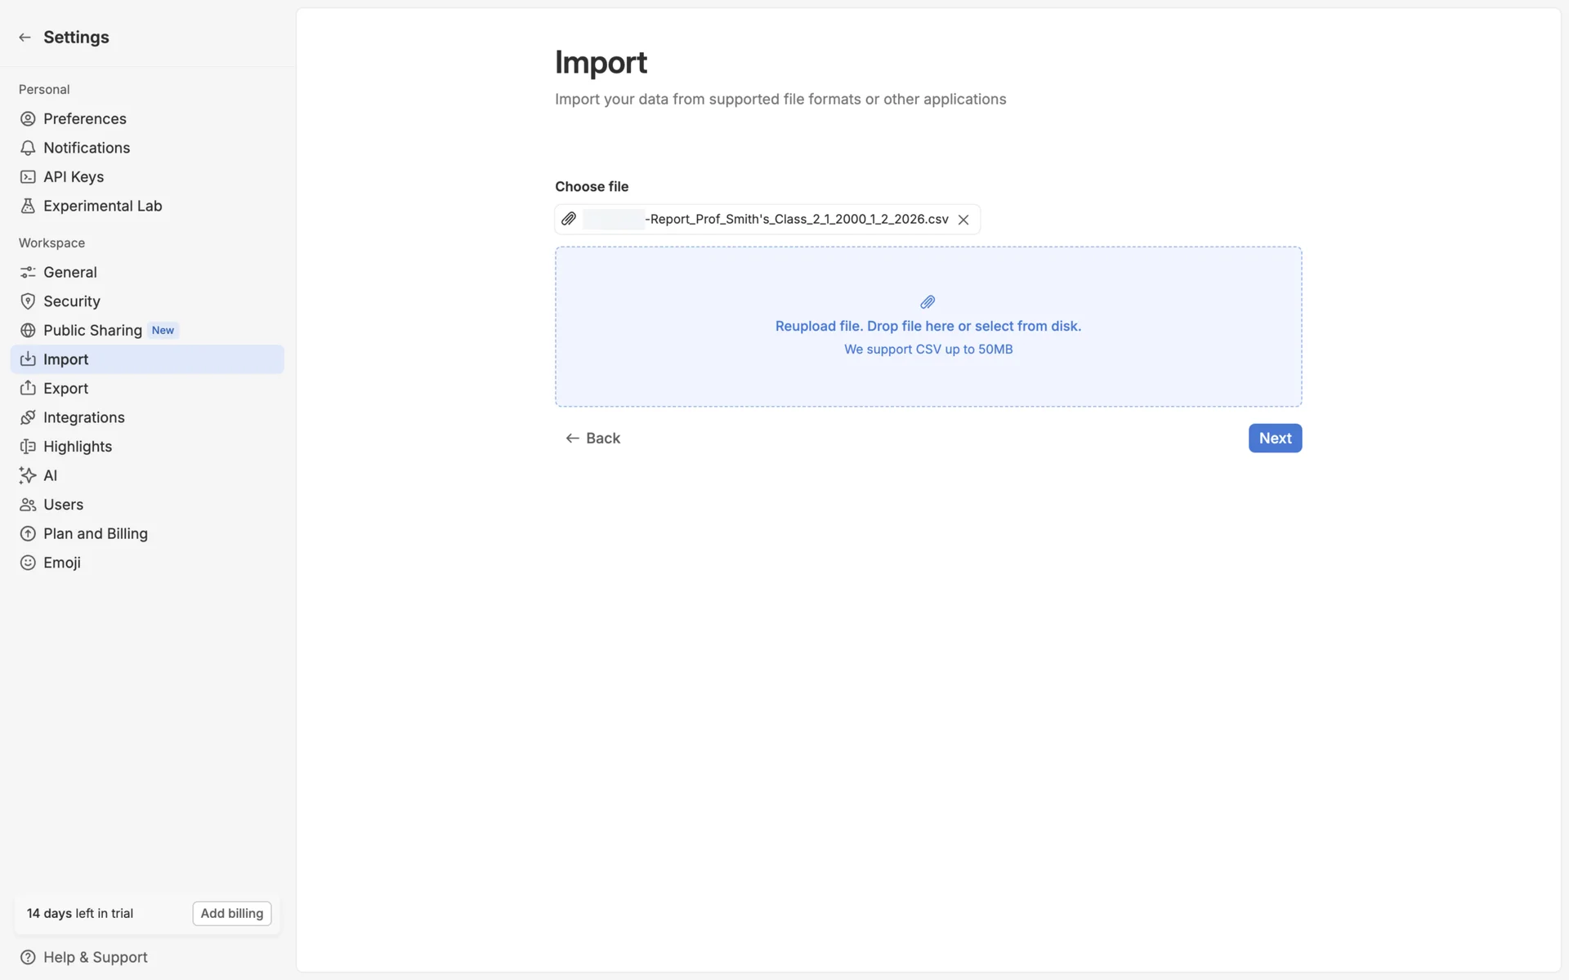Click the Add billing button
Image resolution: width=1569 pixels, height=980 pixels.
(232, 913)
